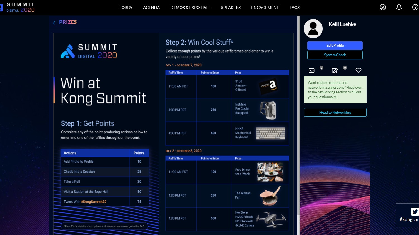This screenshot has height=235, width=419.
Task: Click the Amazon gift card prize image
Action: pos(268,86)
